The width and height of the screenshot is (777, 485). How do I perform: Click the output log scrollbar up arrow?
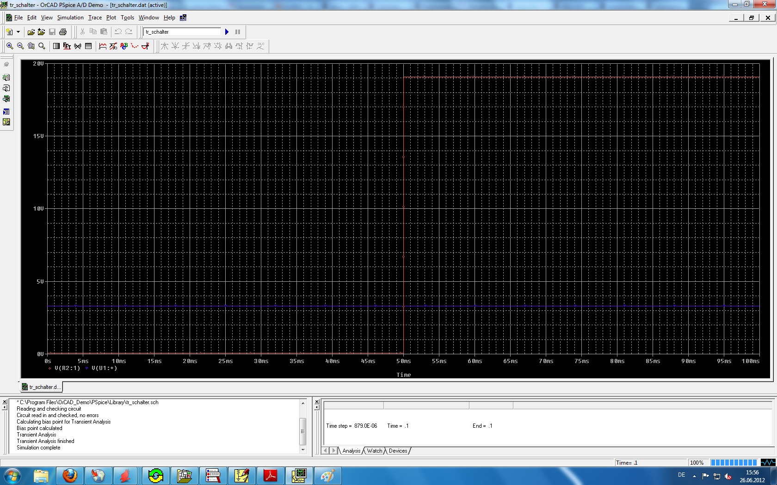click(x=303, y=403)
